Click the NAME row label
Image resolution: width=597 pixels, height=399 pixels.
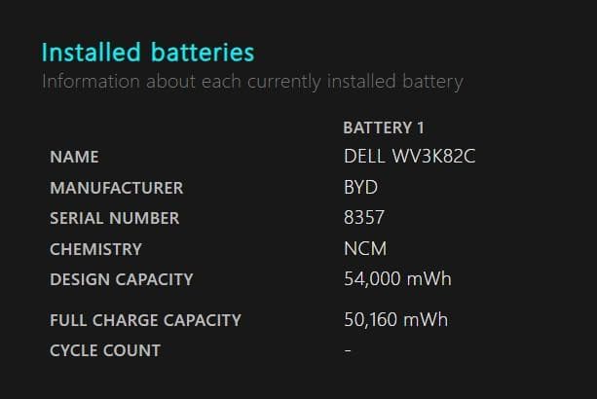[74, 157]
